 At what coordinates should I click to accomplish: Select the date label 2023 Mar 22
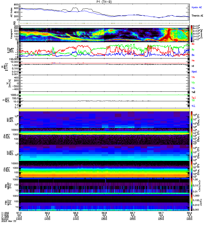coord(9,221)
